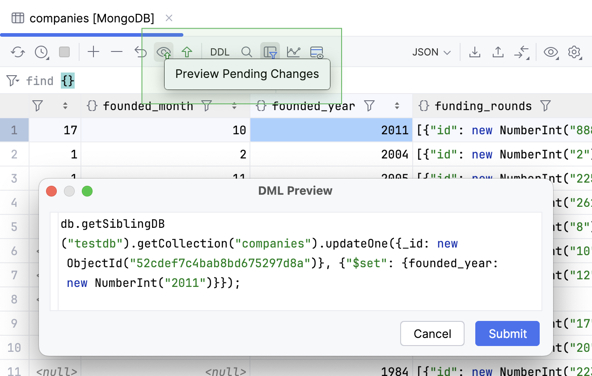Screen dimensions: 592x376
Task: Open the view options eye dropdown
Action: tap(551, 52)
